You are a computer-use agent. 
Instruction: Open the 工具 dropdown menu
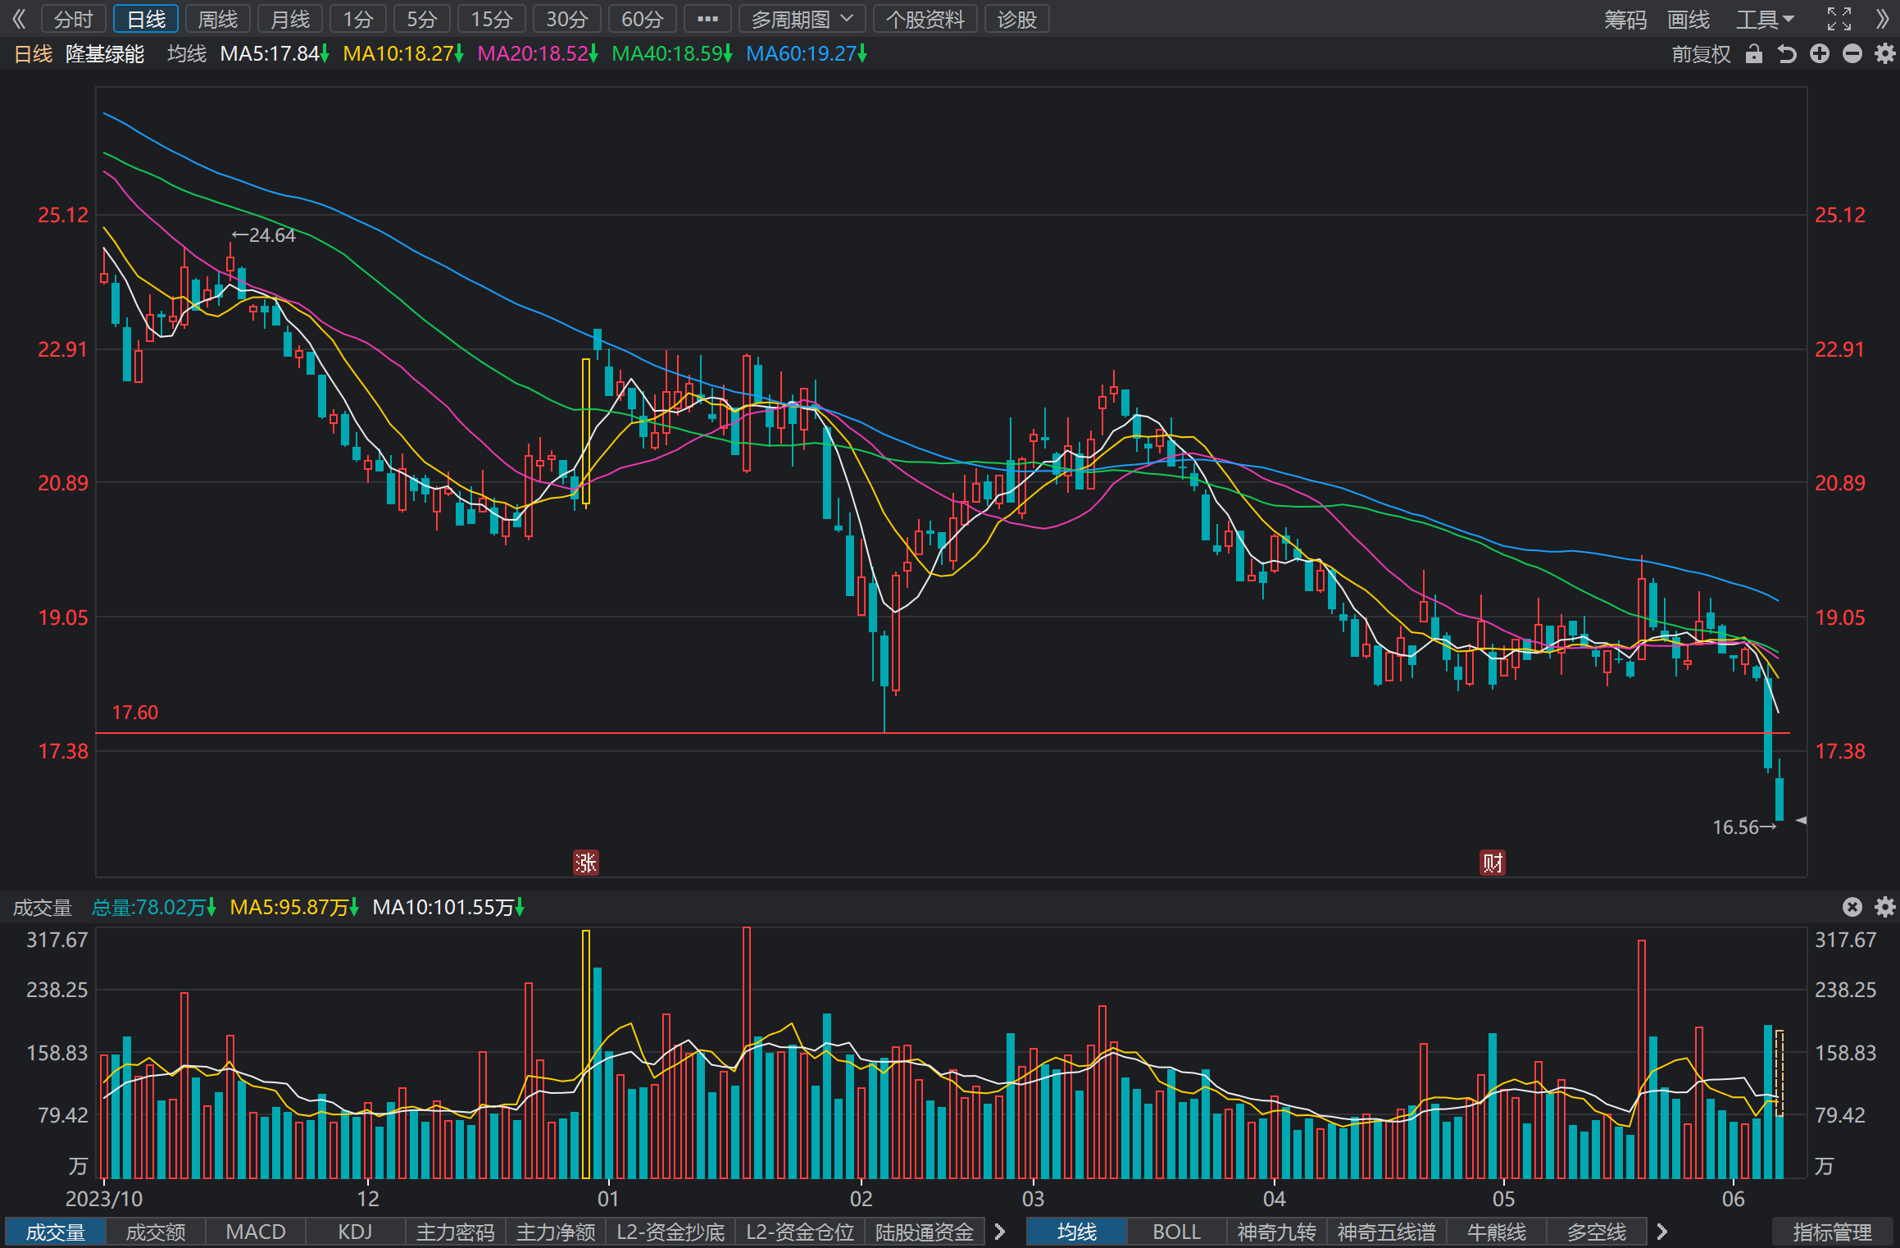(1765, 19)
